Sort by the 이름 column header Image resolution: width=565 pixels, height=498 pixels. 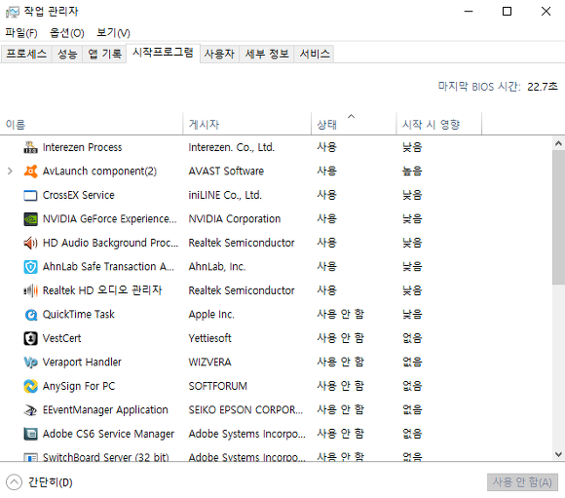[92, 124]
